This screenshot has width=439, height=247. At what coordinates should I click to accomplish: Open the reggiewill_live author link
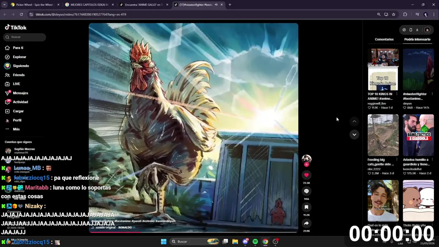click(x=377, y=103)
